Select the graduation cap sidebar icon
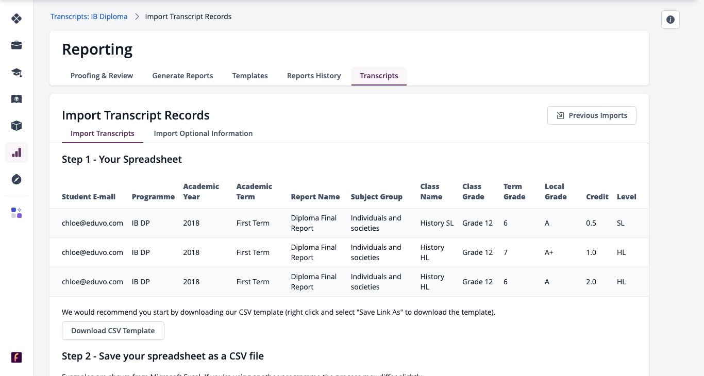This screenshot has width=704, height=376. click(x=16, y=72)
